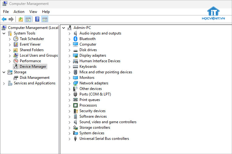Select the Print queues label
Image resolution: width=232 pixels, height=154 pixels.
click(x=90, y=100)
